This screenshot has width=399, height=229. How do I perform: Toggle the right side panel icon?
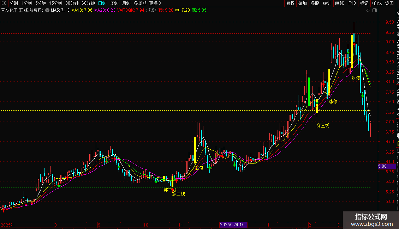pyautogui.click(x=375, y=11)
